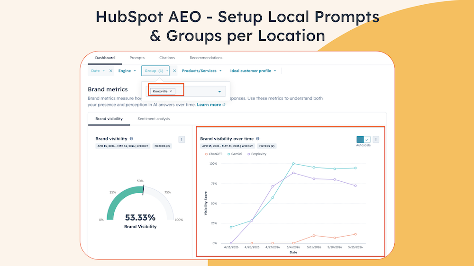Click the FILTERS (2) badge on over time chart

[x=266, y=146]
